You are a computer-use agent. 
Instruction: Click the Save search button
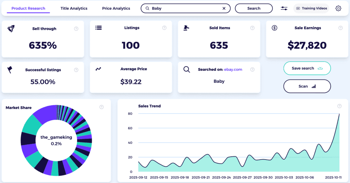[307, 68]
